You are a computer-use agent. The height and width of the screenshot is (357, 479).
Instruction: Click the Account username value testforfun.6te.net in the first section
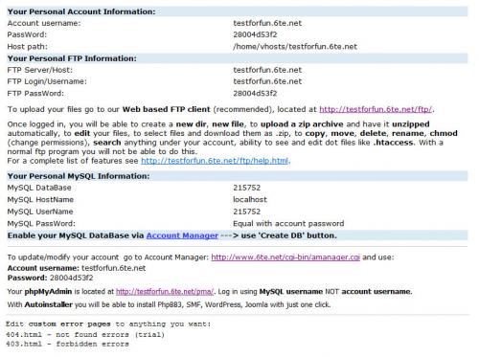(x=267, y=23)
